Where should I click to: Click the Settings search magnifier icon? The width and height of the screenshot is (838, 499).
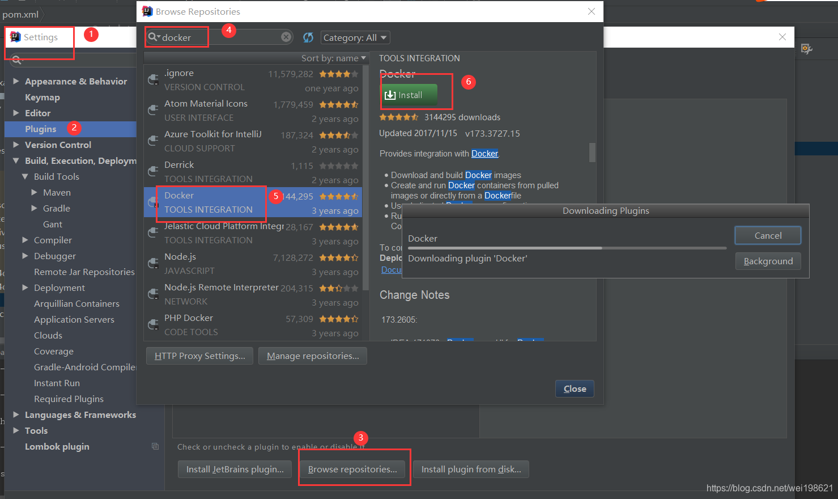coord(16,60)
